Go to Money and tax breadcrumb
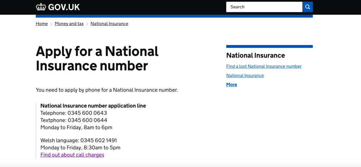Image resolution: width=361 pixels, height=167 pixels. [69, 24]
